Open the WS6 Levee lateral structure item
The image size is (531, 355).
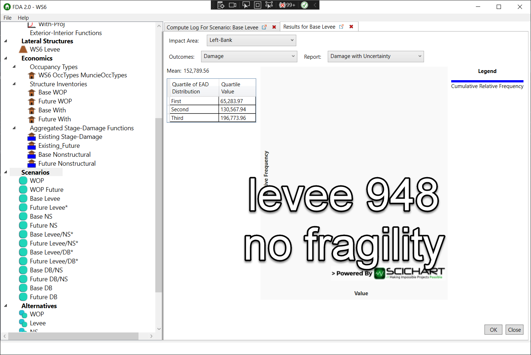pyautogui.click(x=45, y=49)
